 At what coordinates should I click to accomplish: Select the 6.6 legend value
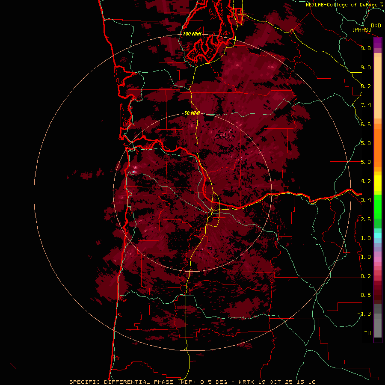point(366,124)
